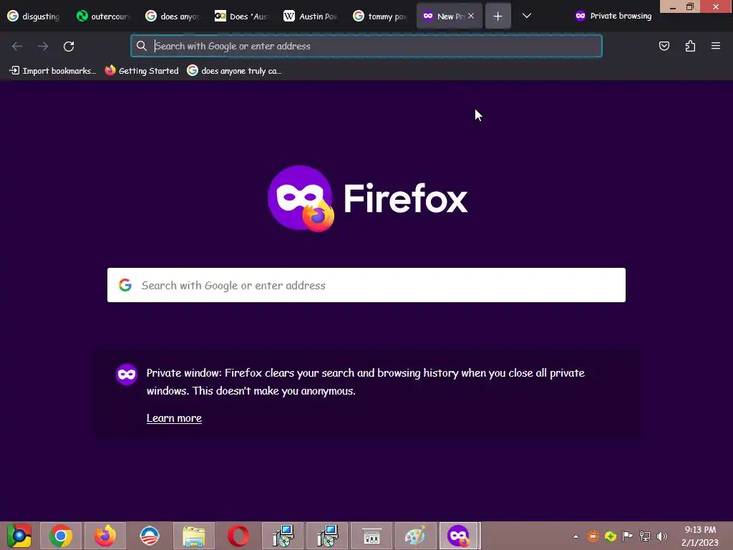Open File Explorer from the taskbar
The image size is (733, 550).
coord(194,536)
